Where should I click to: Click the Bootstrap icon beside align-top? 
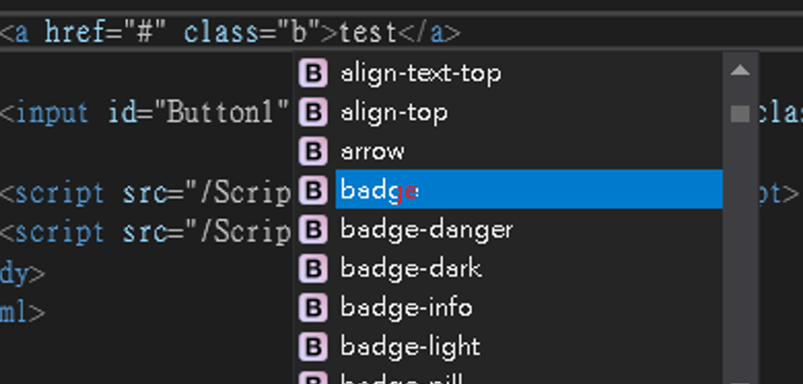pos(313,113)
